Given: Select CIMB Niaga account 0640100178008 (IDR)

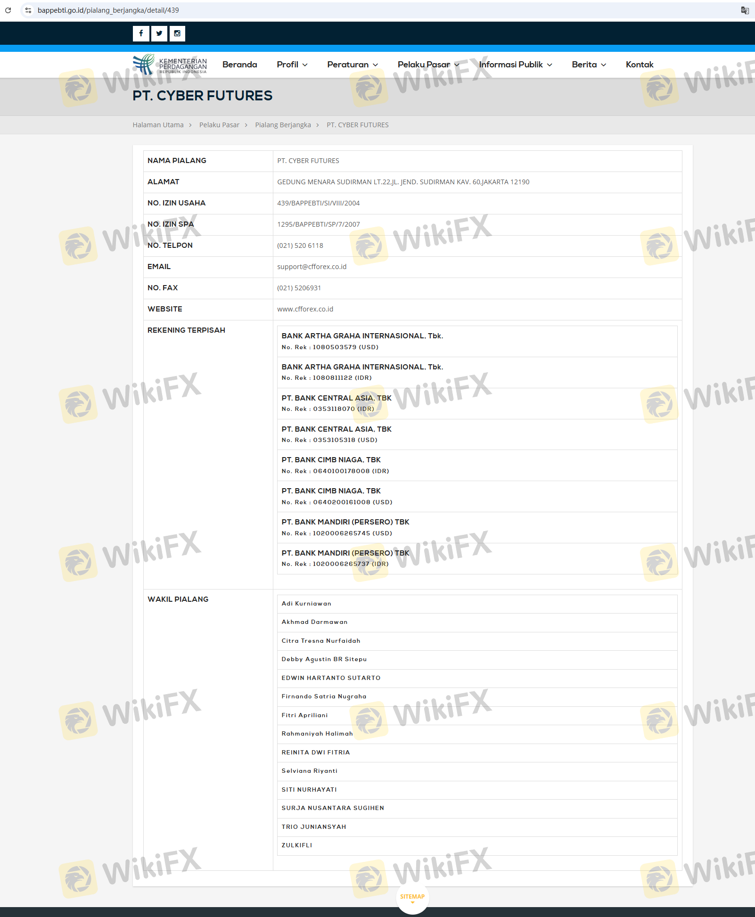Looking at the screenshot, I should (477, 466).
